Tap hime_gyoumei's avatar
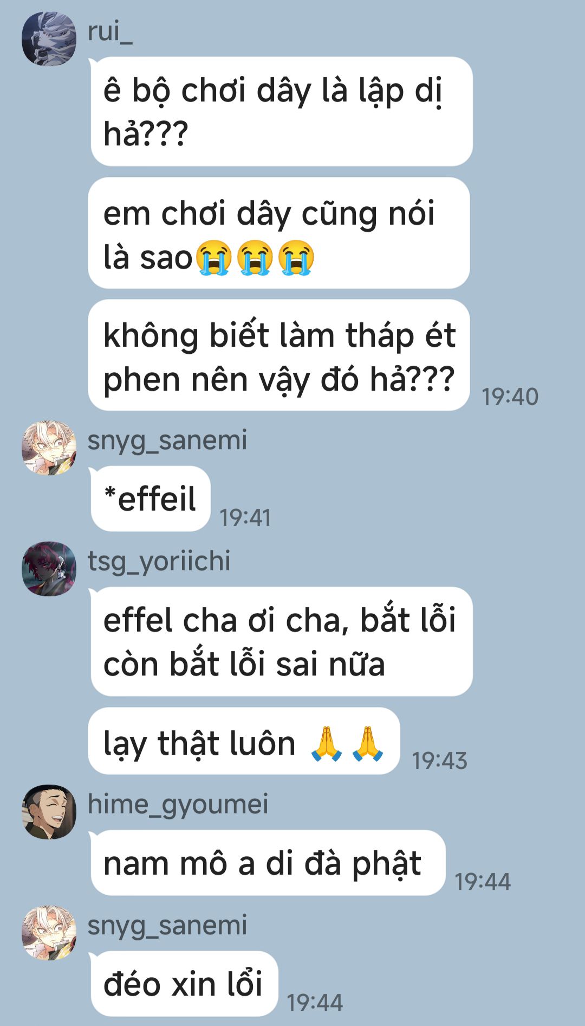The image size is (585, 1026). tap(49, 812)
